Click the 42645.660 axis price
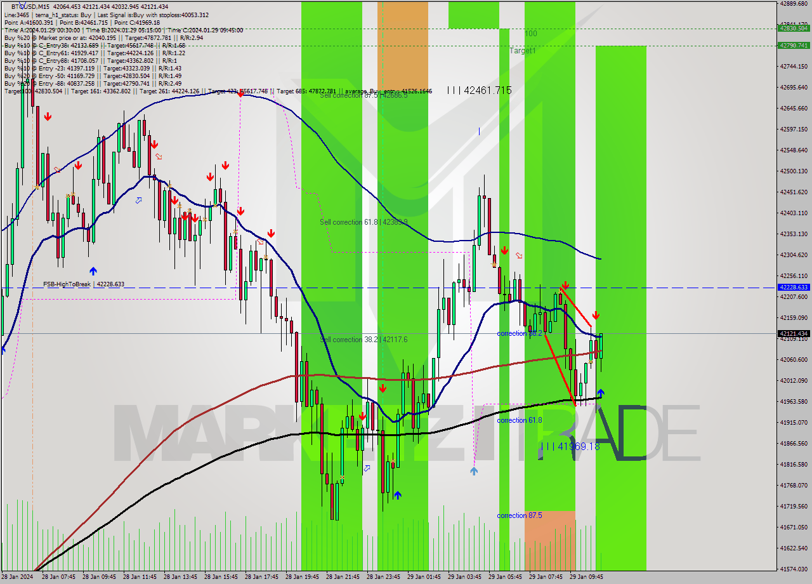Image resolution: width=812 pixels, height=584 pixels. 794,108
